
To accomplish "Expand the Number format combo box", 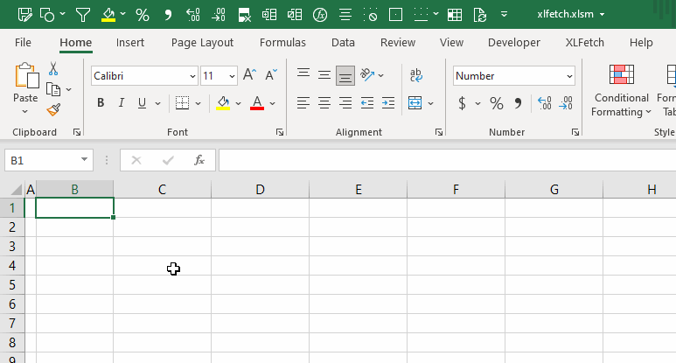I will pyautogui.click(x=569, y=76).
